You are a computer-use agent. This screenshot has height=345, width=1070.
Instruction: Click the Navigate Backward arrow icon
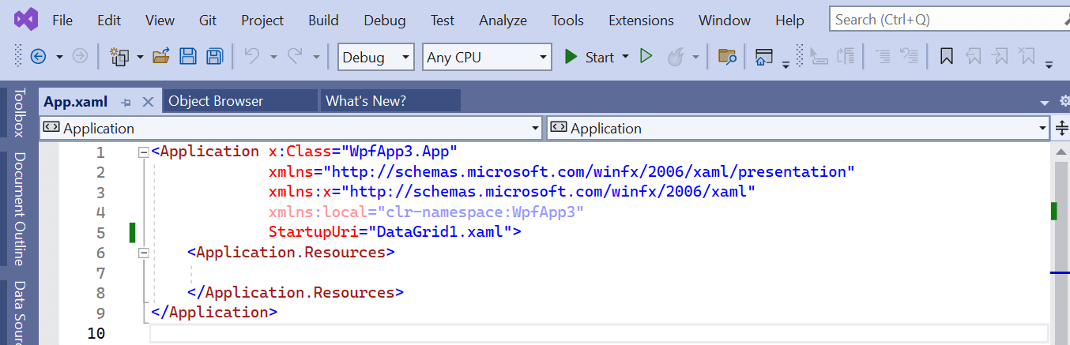pyautogui.click(x=38, y=57)
